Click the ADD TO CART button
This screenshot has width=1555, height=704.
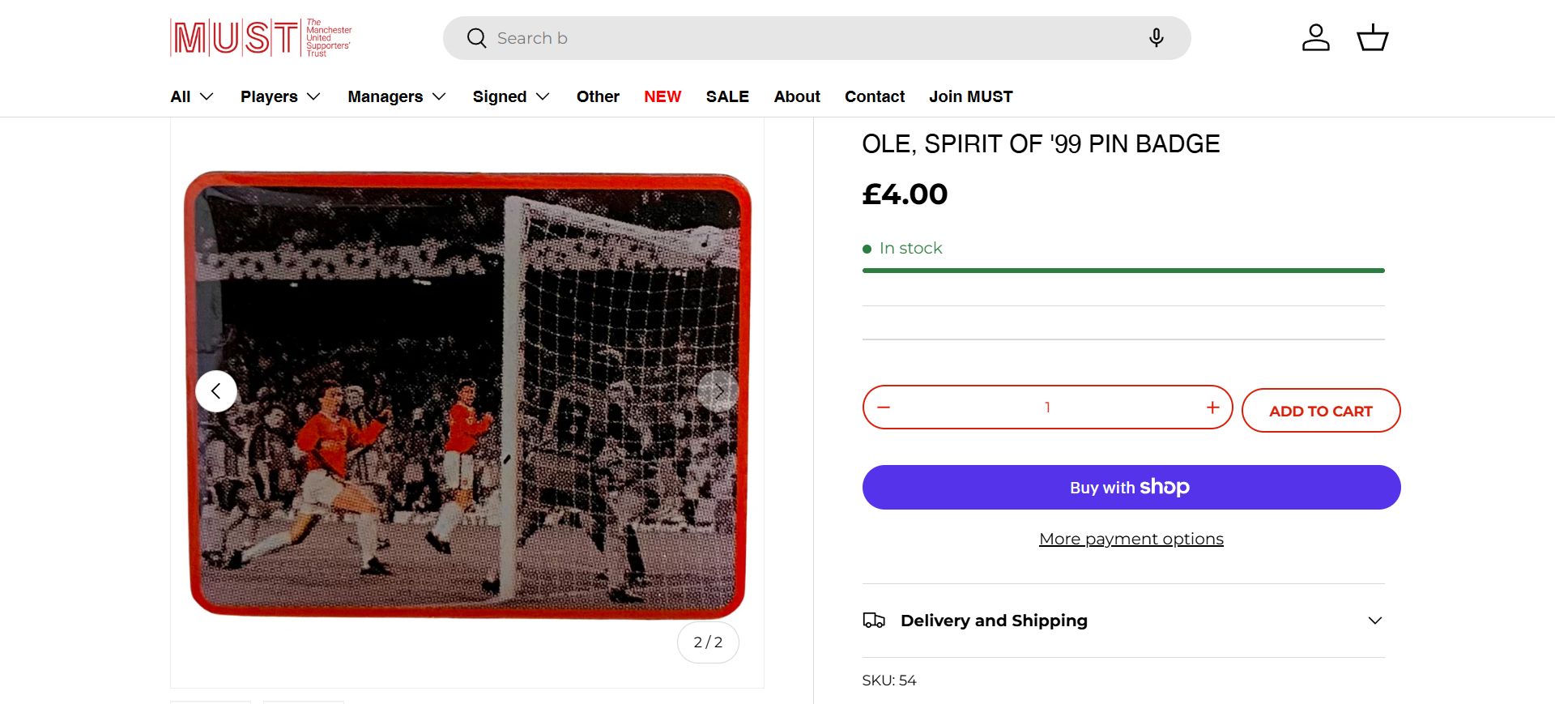pyautogui.click(x=1320, y=411)
